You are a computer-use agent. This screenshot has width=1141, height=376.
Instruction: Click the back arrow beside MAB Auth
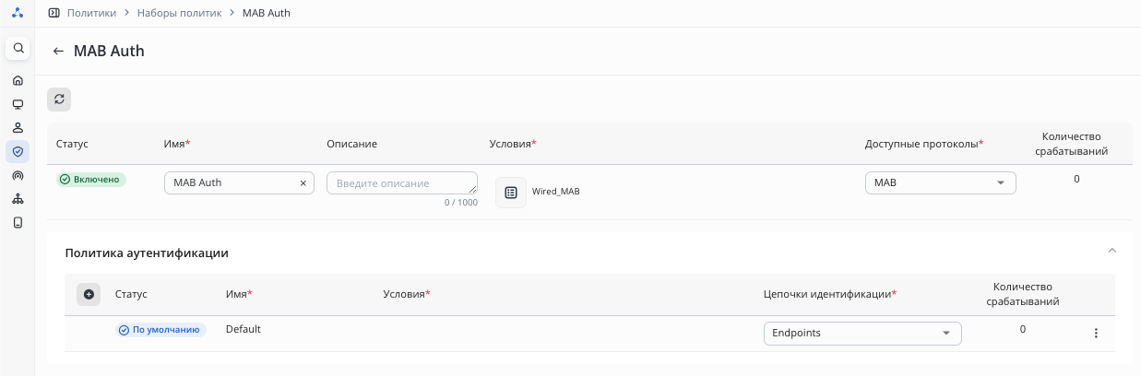click(58, 52)
